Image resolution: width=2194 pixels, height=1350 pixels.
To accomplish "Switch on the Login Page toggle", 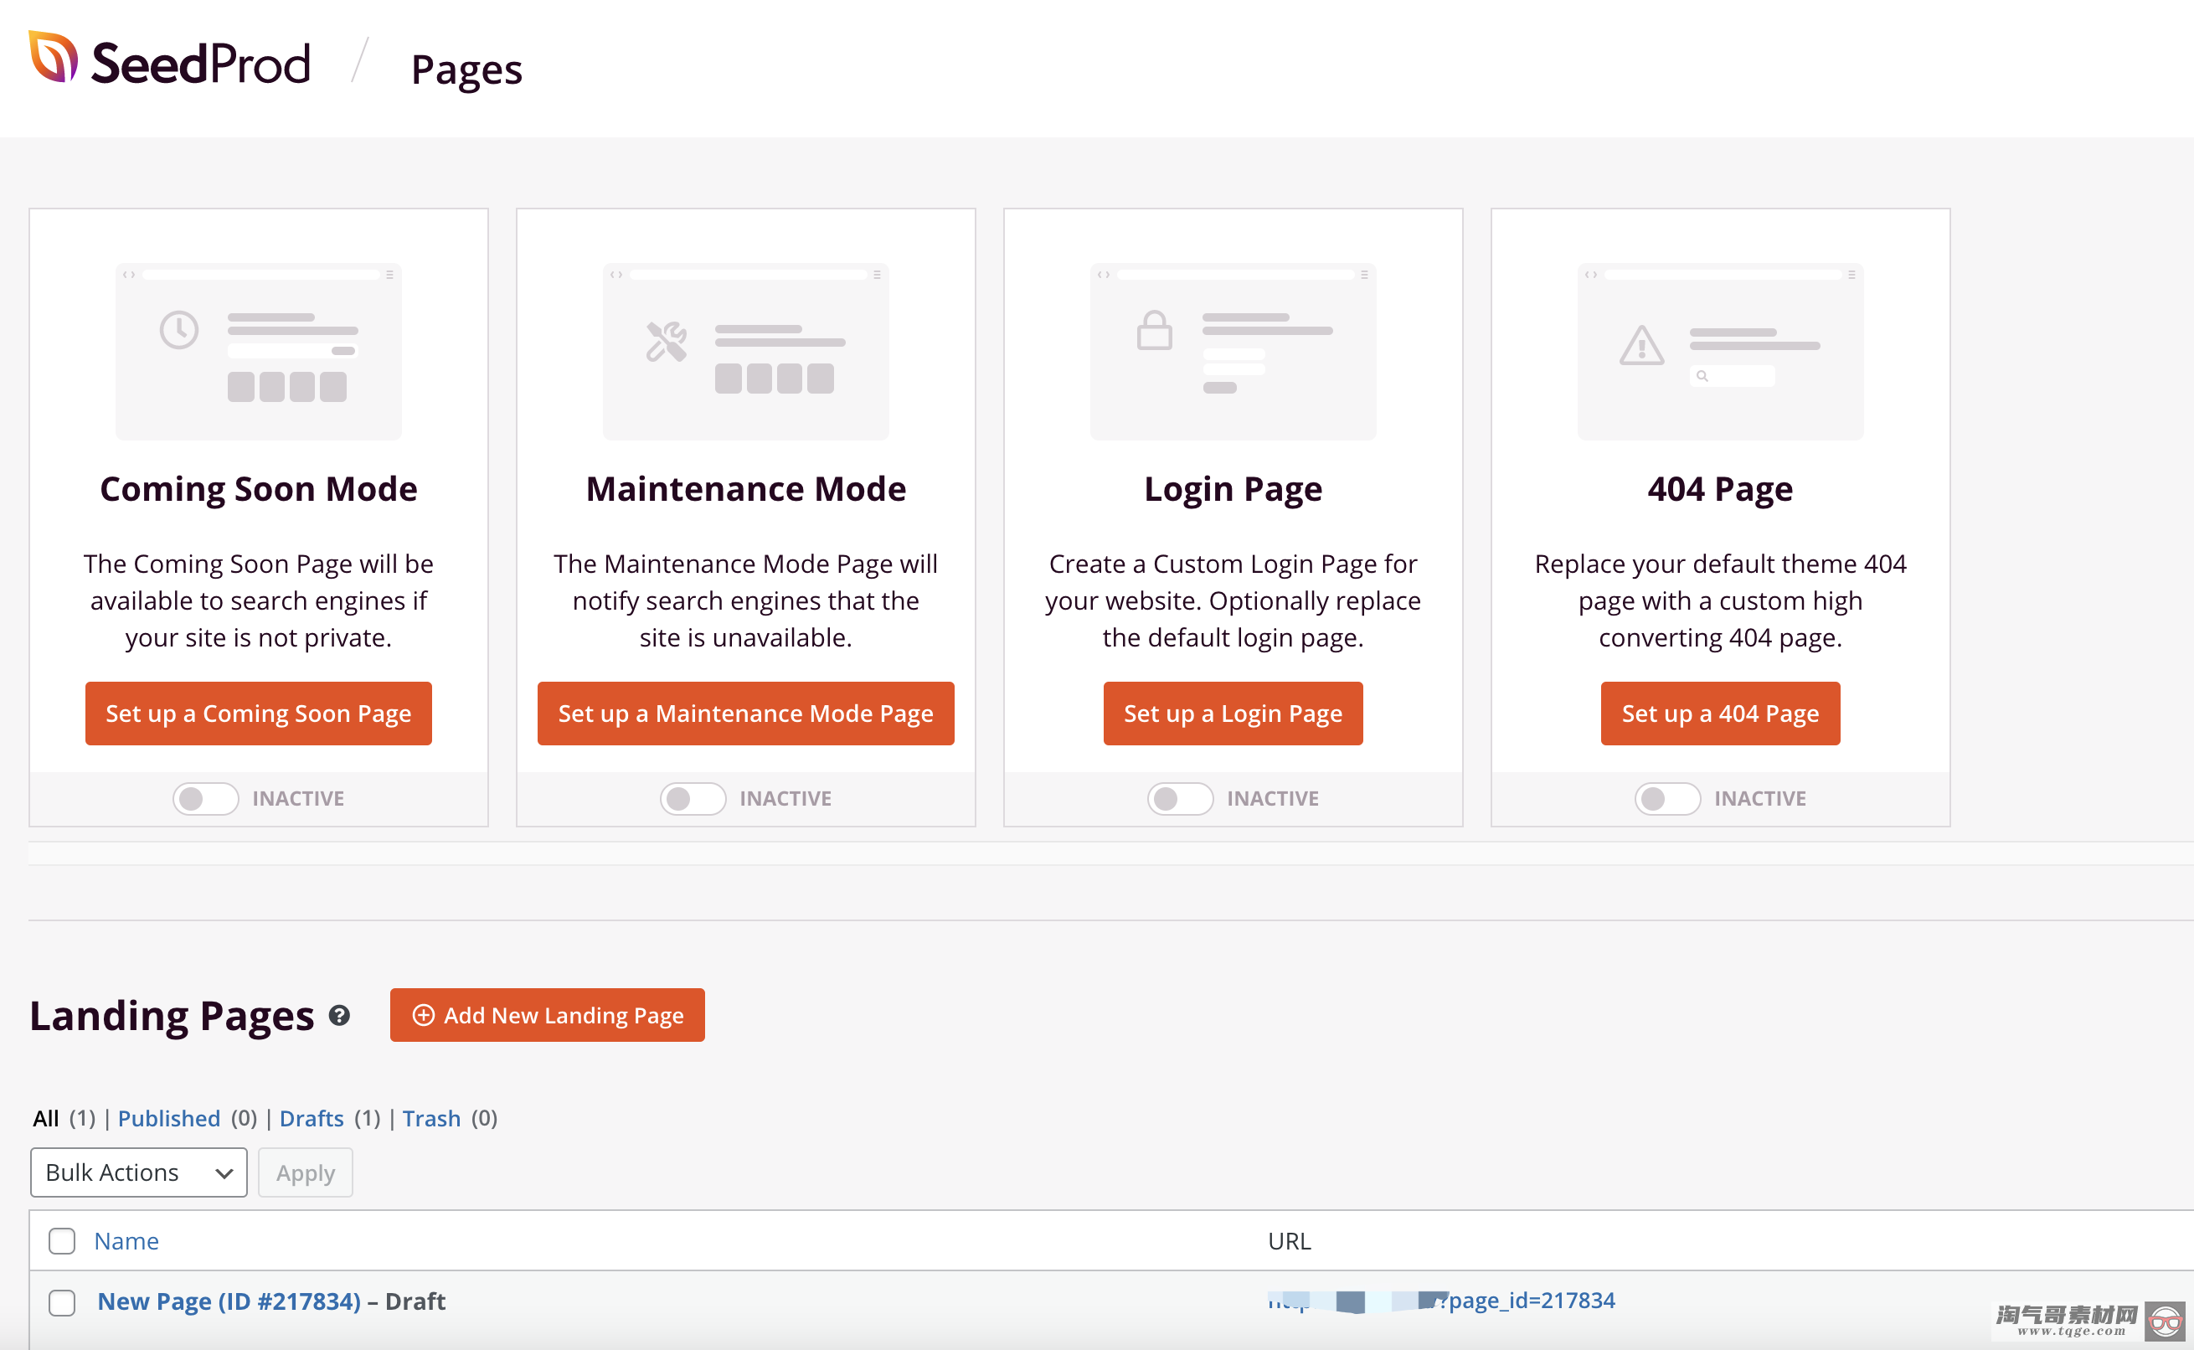I will pos(1180,798).
